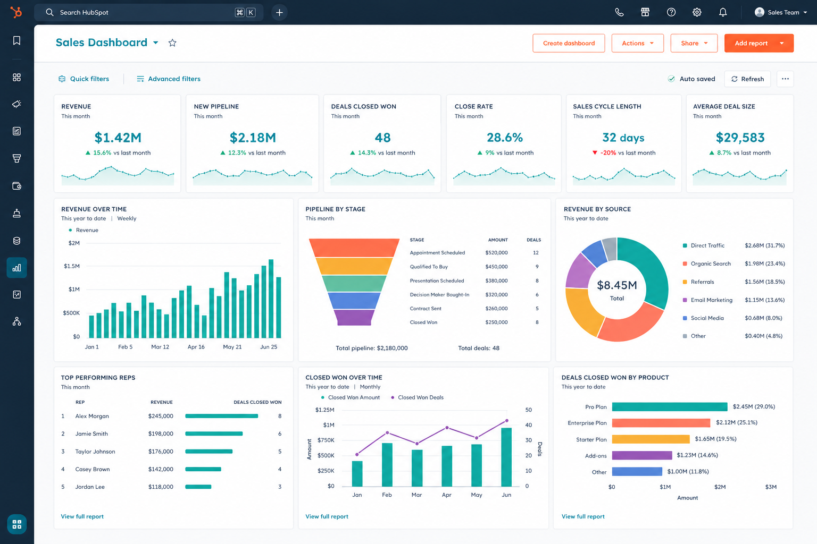817x544 pixels.
Task: Open the Sales sidebar icon
Action: [x=16, y=158]
